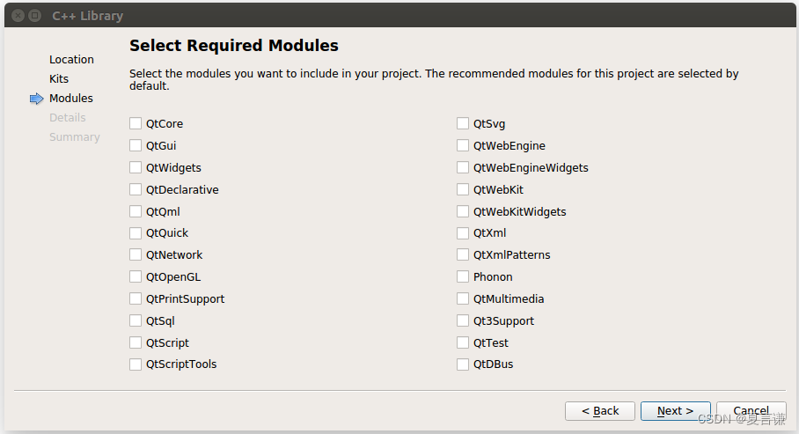Close the C++ Library dialog
Screen dimensions: 799x434
point(18,16)
